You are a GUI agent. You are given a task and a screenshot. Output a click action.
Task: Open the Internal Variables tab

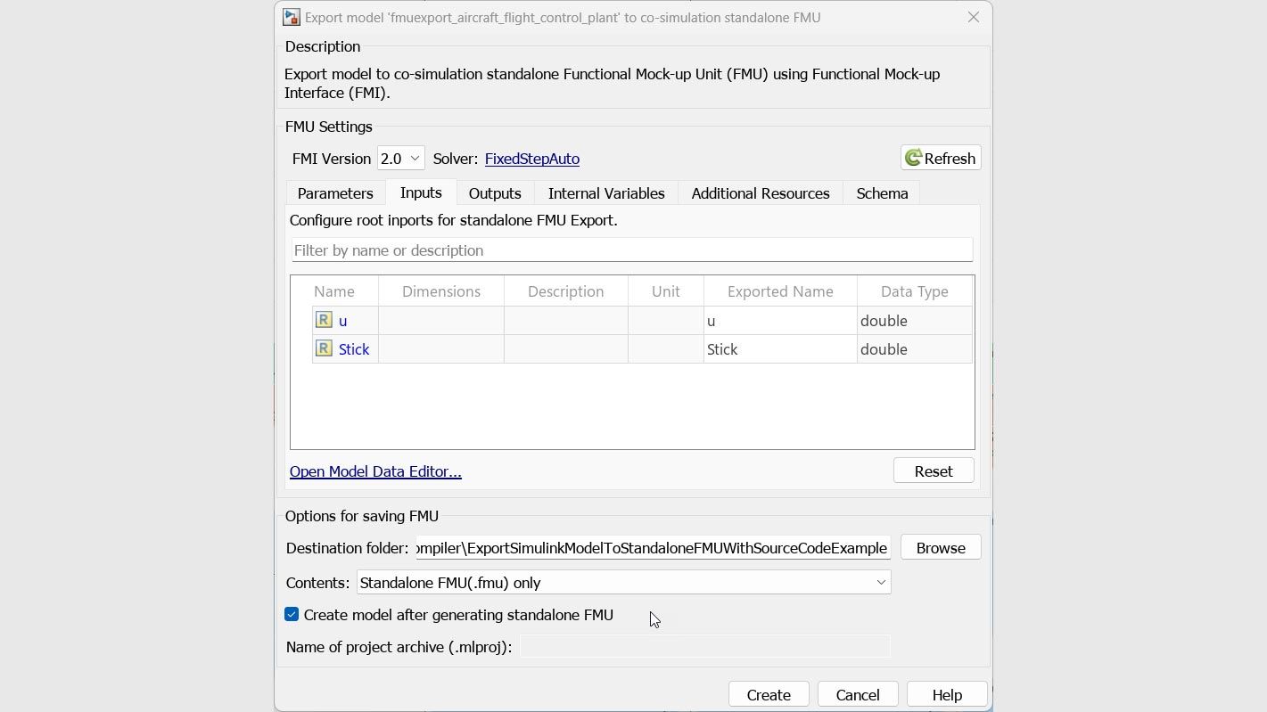605,192
